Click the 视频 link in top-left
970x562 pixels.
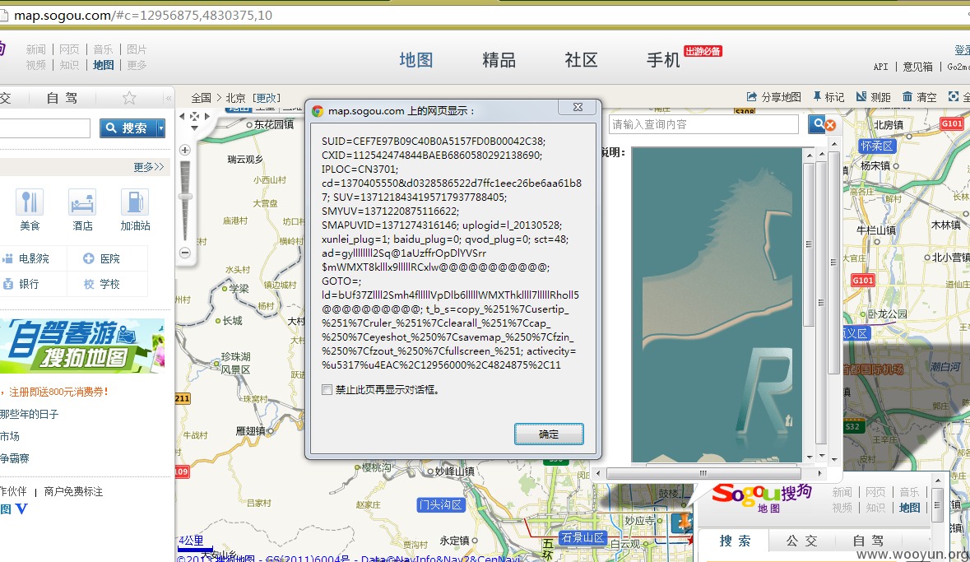pyautogui.click(x=36, y=65)
